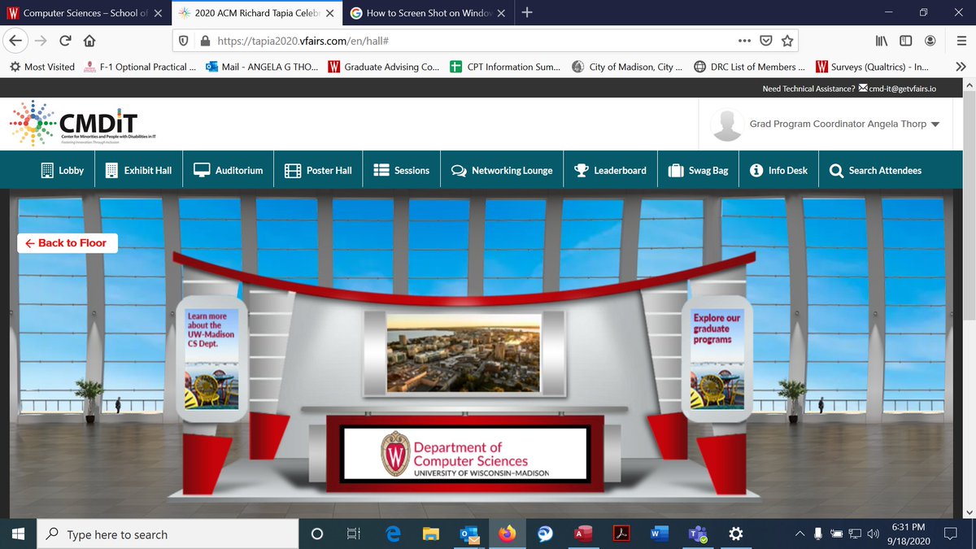976x549 pixels.
Task: Open Adobe Acrobat from taskbar
Action: click(x=621, y=534)
